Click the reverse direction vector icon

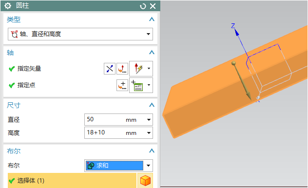pyautogui.click(x=110, y=69)
